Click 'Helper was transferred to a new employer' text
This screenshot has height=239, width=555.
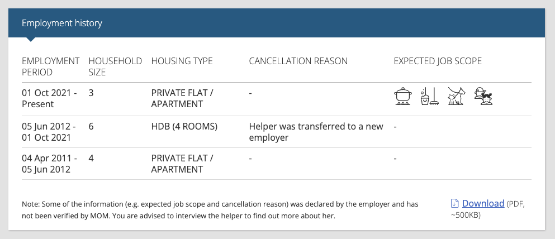tap(316, 132)
